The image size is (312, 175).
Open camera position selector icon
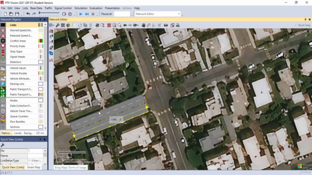coord(136,25)
